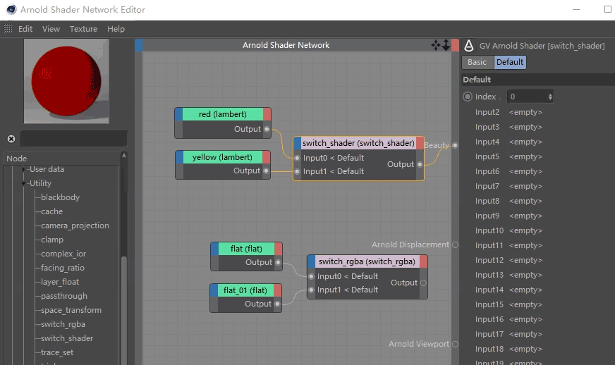Collapse the Utility tree group
Image resolution: width=615 pixels, height=365 pixels.
(x=23, y=183)
